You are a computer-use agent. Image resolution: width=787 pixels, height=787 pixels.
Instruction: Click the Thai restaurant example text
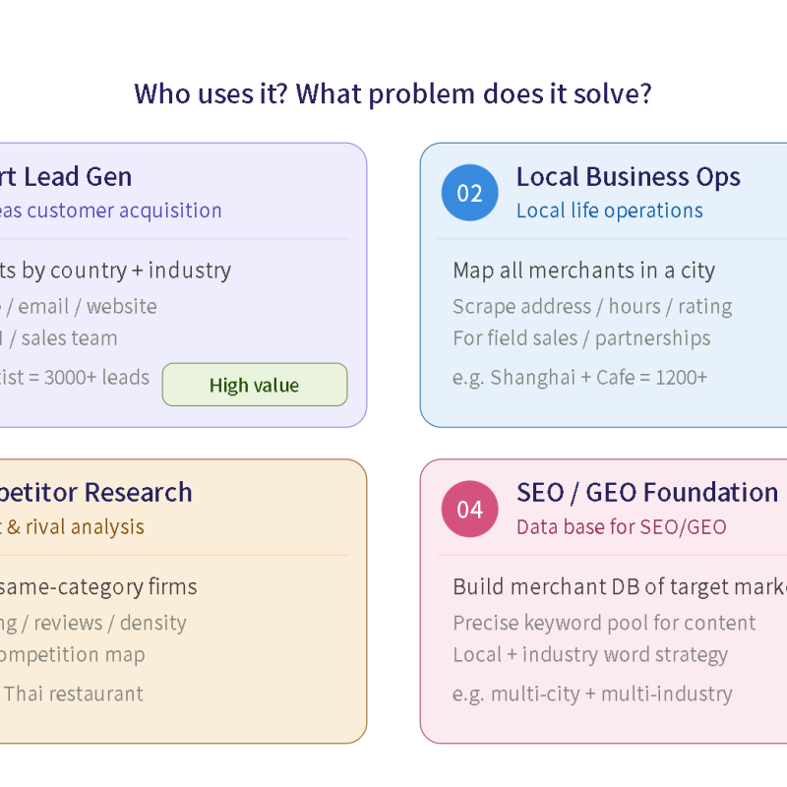73,695
